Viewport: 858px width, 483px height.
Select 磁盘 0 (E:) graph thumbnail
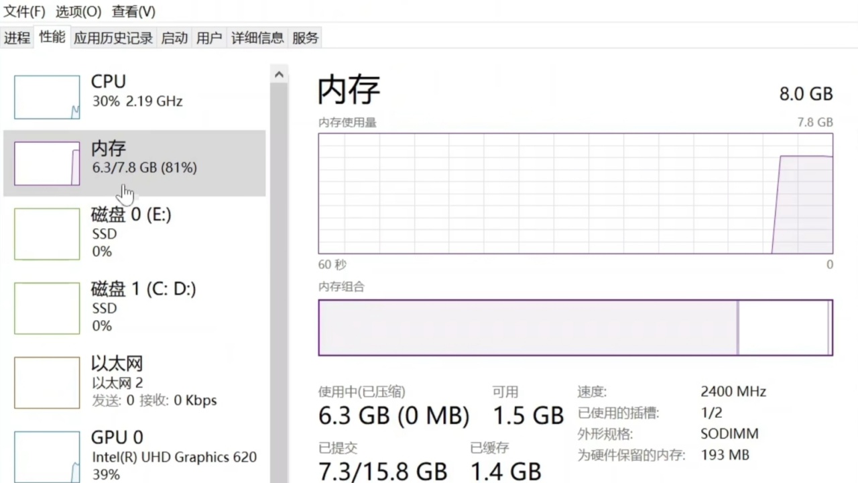[x=47, y=233]
